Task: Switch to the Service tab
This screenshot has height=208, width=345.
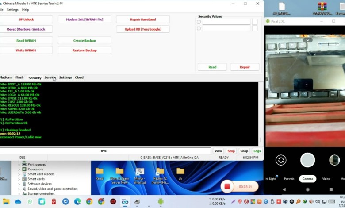Action: (50, 77)
